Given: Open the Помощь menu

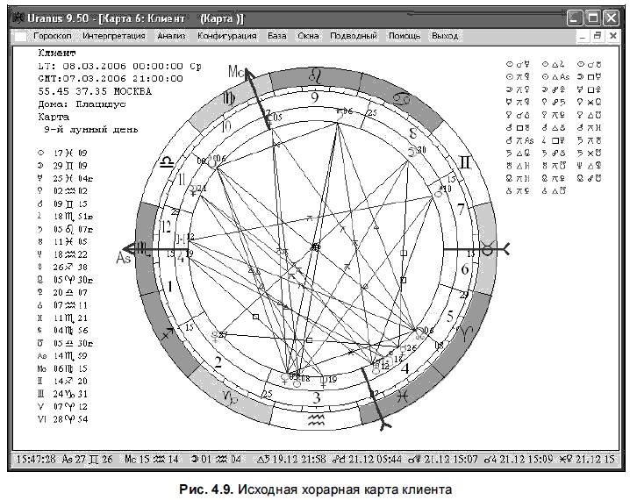Looking at the screenshot, I should click(x=404, y=36).
